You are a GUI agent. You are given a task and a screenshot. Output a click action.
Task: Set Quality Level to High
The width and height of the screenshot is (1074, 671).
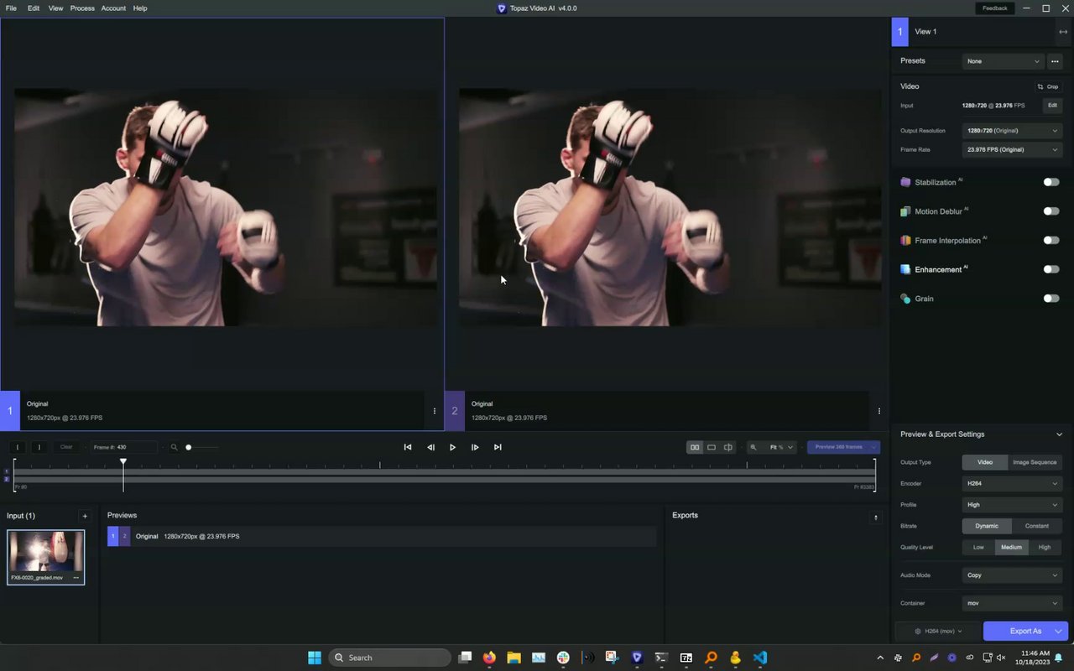[x=1045, y=548]
